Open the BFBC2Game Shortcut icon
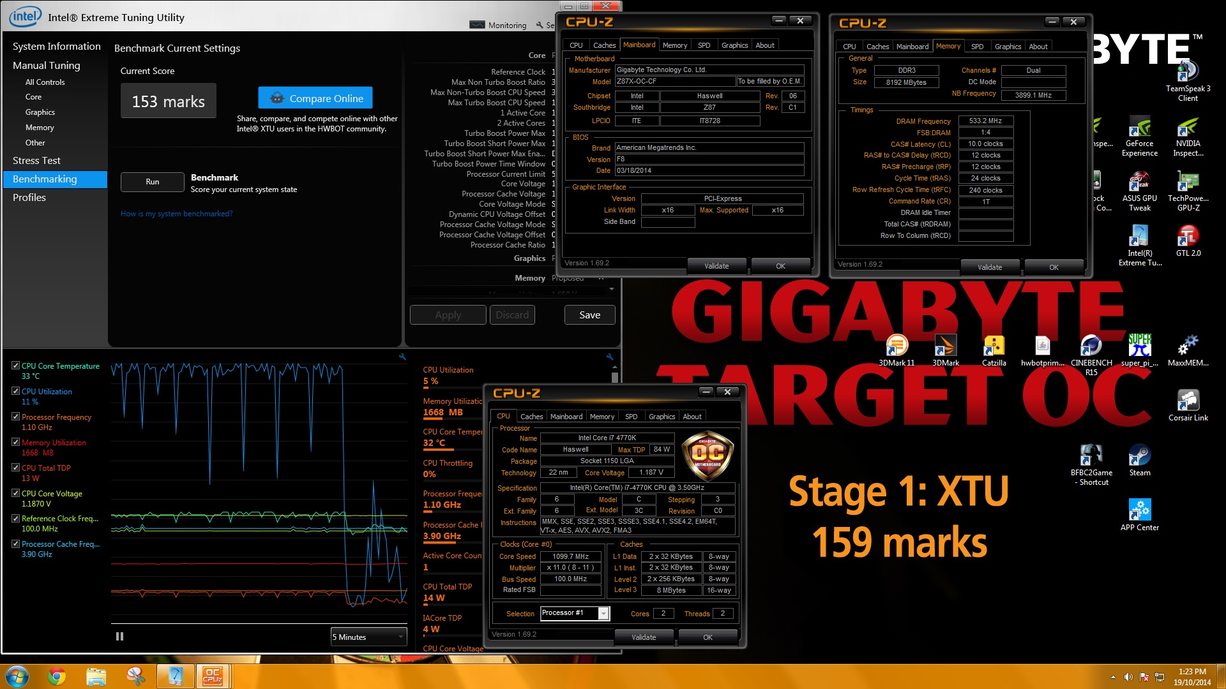The width and height of the screenshot is (1226, 689). click(x=1091, y=465)
